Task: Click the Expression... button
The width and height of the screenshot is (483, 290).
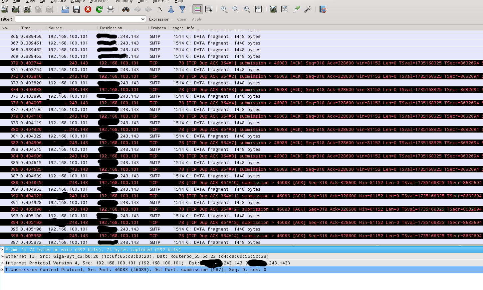Action: [x=161, y=19]
